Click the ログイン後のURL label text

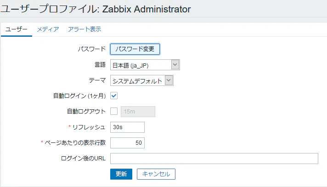tap(83, 159)
